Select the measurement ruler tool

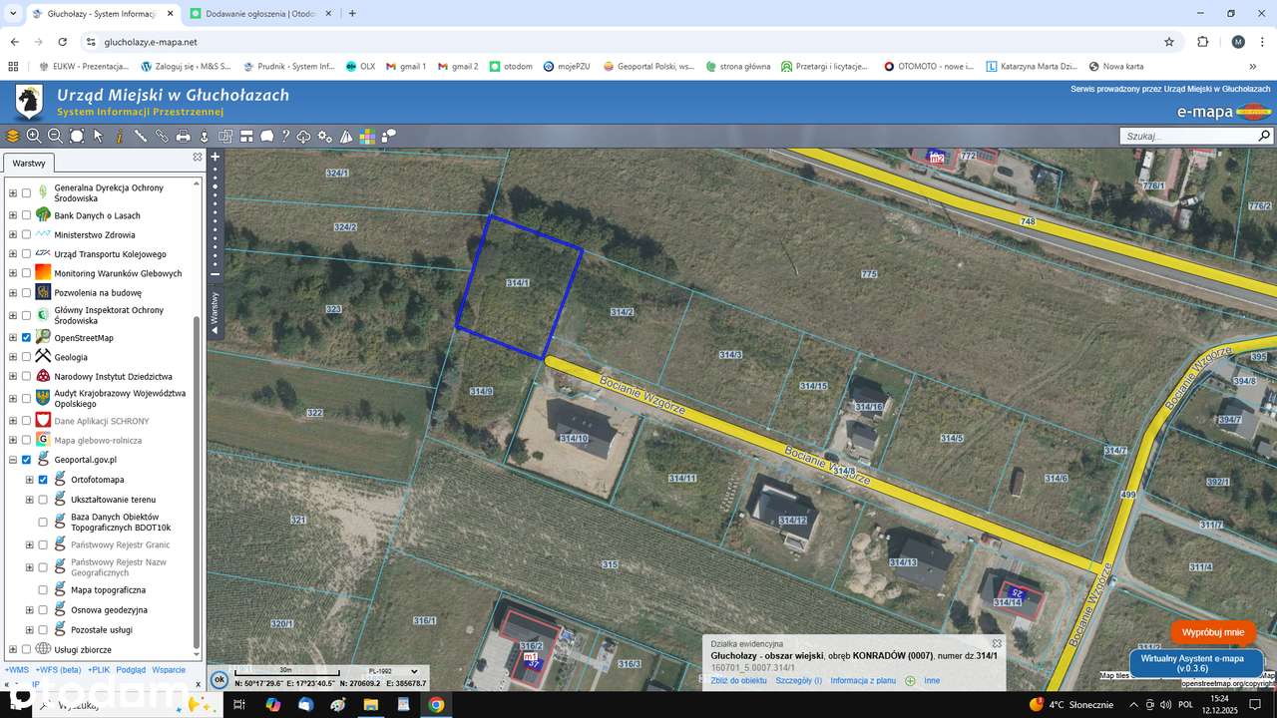coord(140,136)
